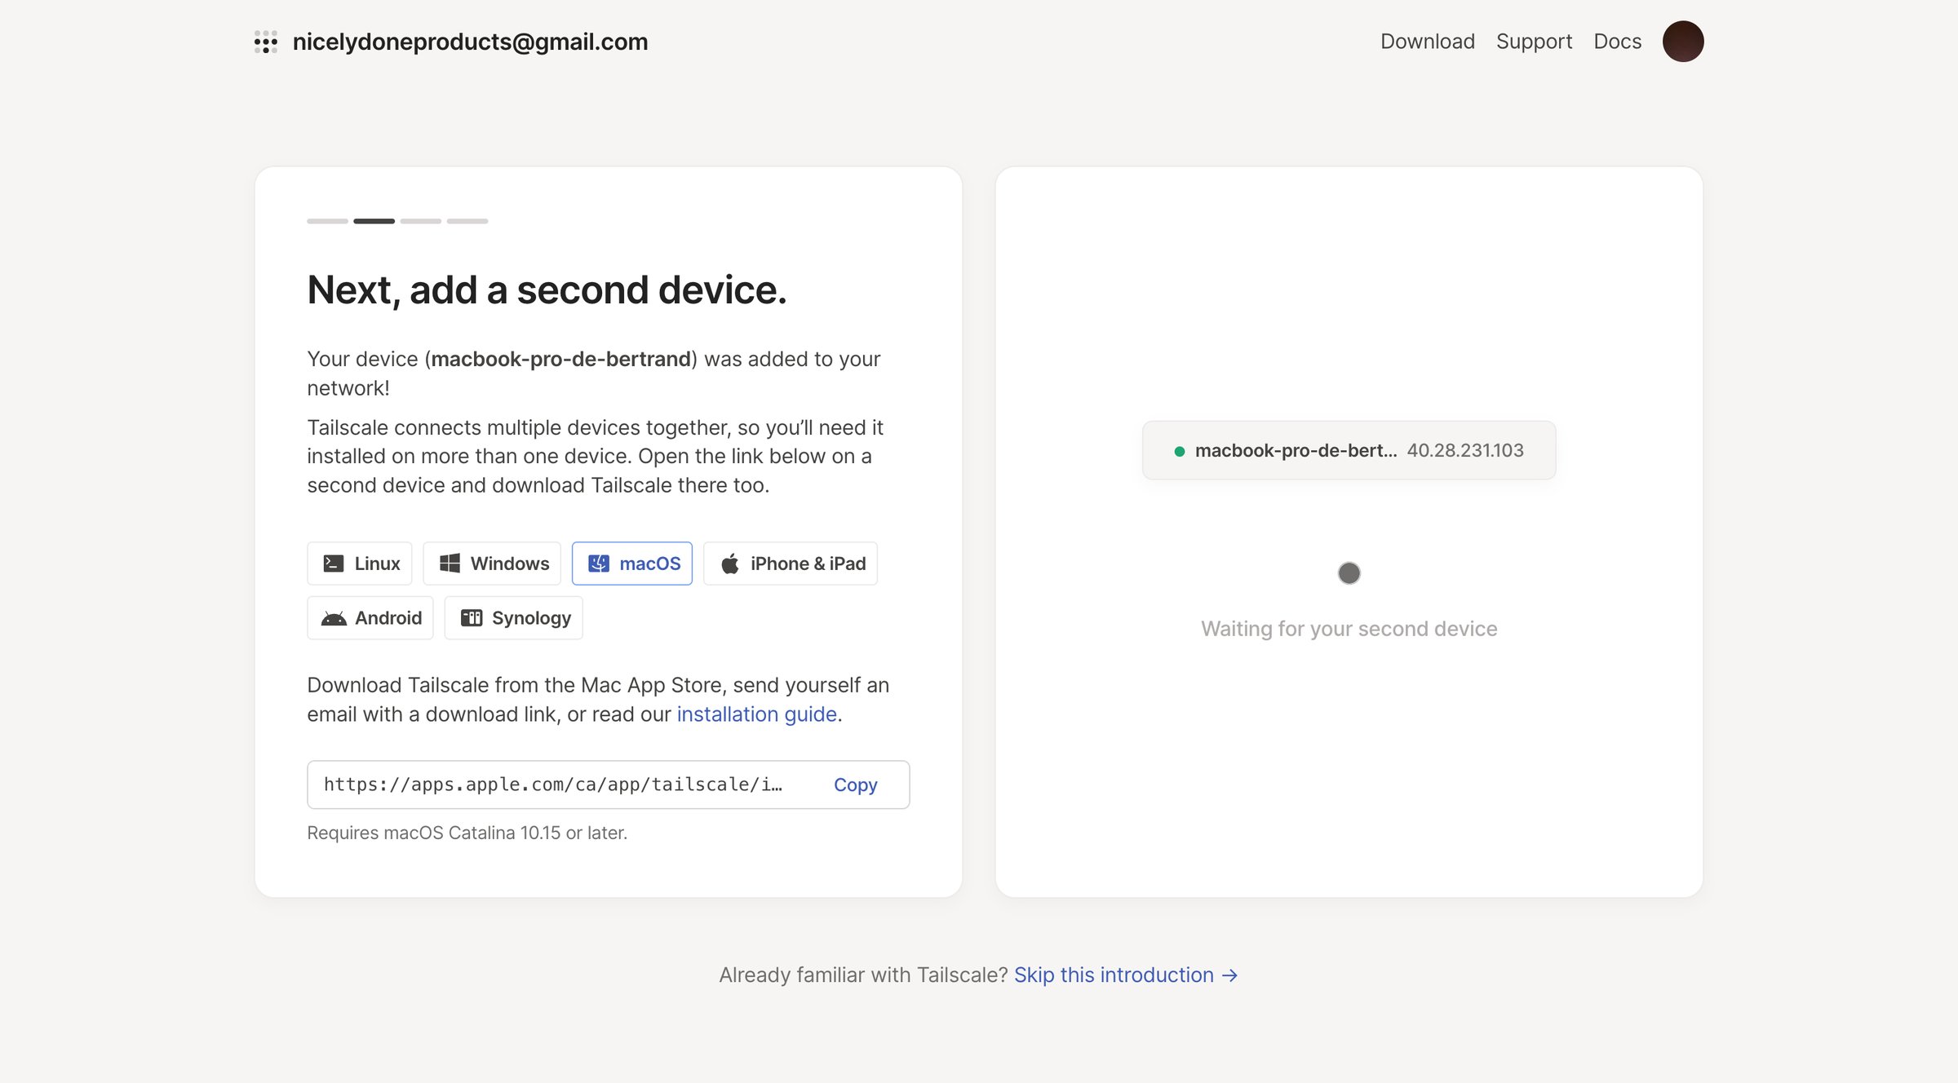The width and height of the screenshot is (1958, 1083).
Task: Click the macbook-pro-de-bert device card
Action: tap(1349, 450)
